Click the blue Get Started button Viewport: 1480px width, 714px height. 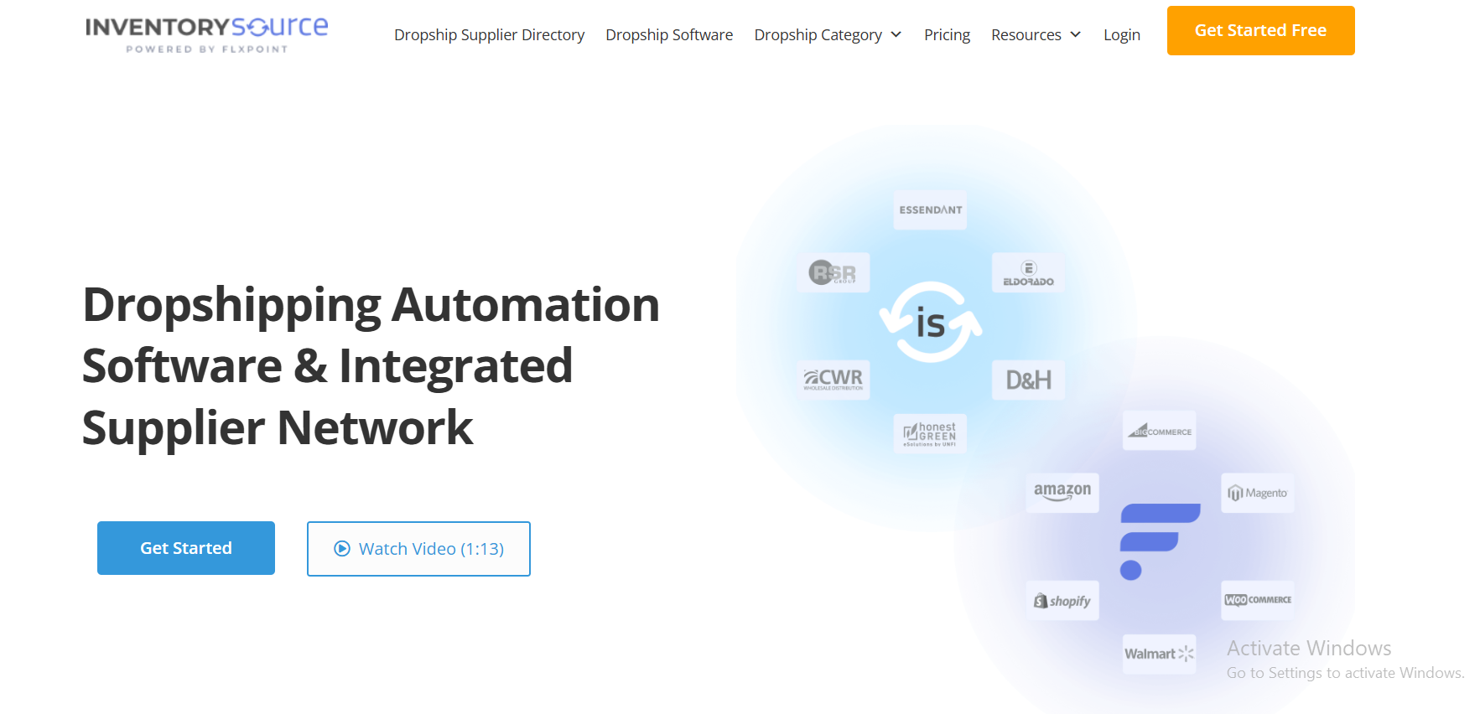pyautogui.click(x=186, y=548)
